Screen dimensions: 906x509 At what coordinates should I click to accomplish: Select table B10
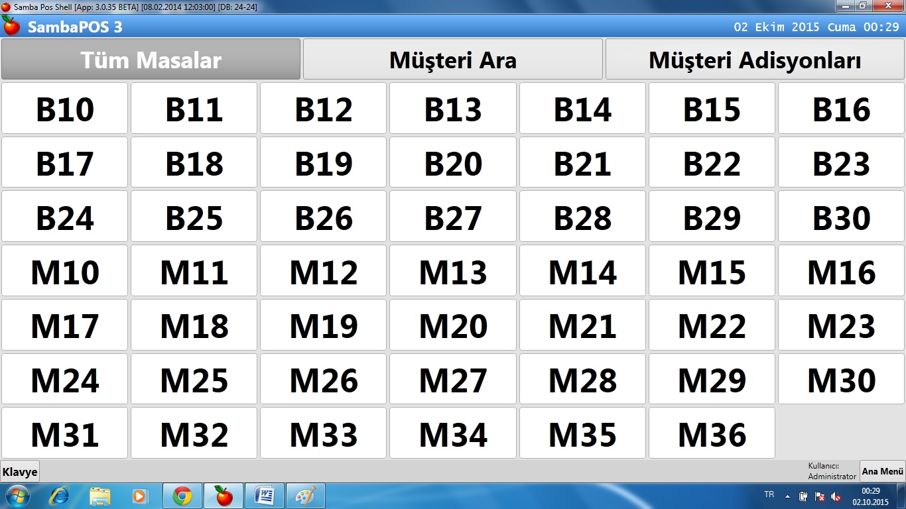pyautogui.click(x=65, y=109)
